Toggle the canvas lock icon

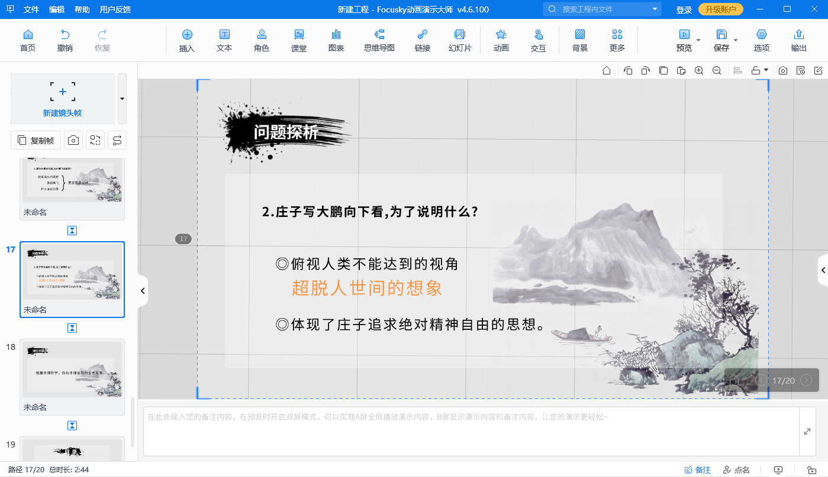(x=756, y=70)
